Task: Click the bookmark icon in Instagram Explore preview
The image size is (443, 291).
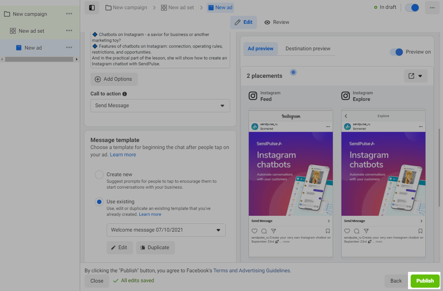Action: [420, 231]
